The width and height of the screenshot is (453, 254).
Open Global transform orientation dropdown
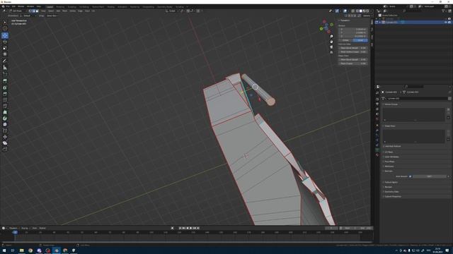172,11
